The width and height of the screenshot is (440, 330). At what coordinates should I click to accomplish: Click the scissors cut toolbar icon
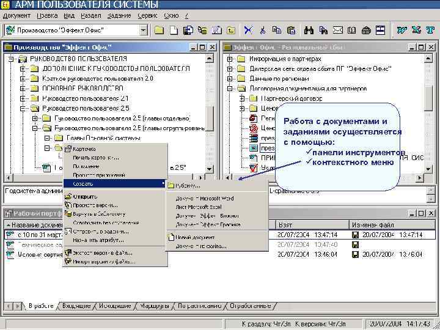tap(263, 30)
